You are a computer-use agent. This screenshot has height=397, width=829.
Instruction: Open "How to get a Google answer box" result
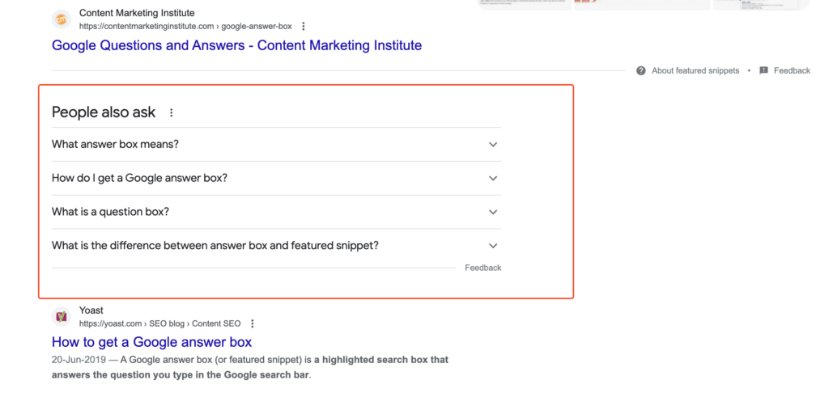coord(151,342)
